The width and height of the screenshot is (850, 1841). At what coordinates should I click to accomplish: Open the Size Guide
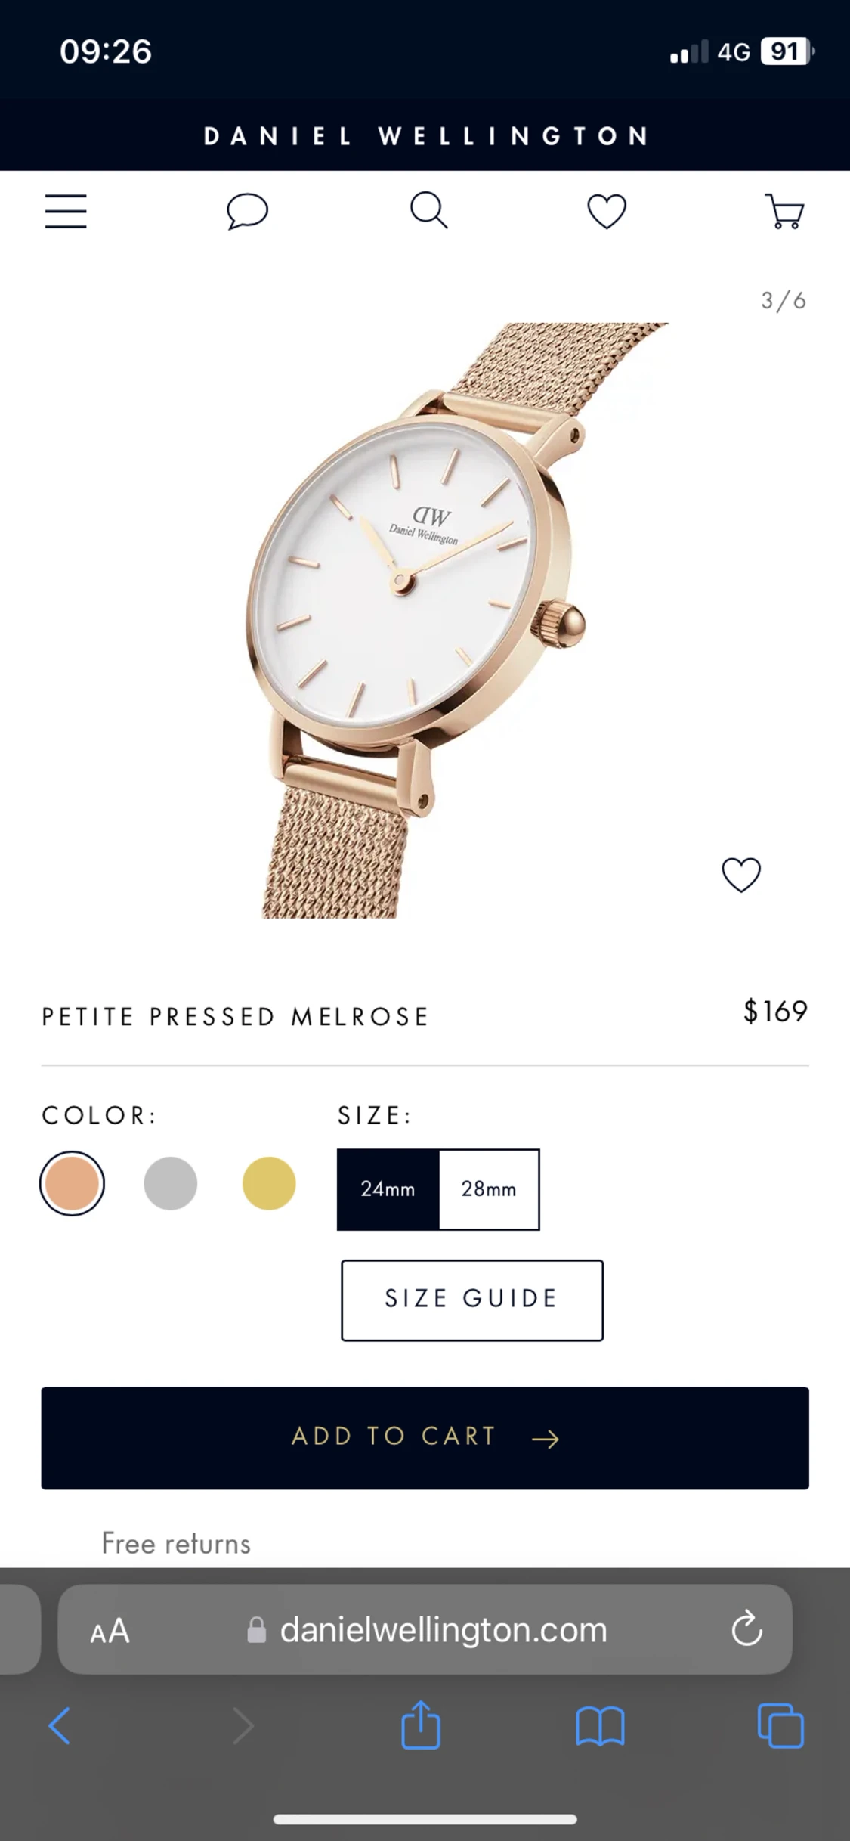pos(472,1300)
